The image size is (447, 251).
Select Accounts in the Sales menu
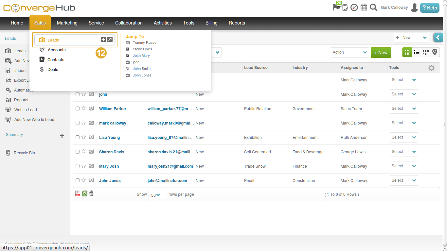57,50
